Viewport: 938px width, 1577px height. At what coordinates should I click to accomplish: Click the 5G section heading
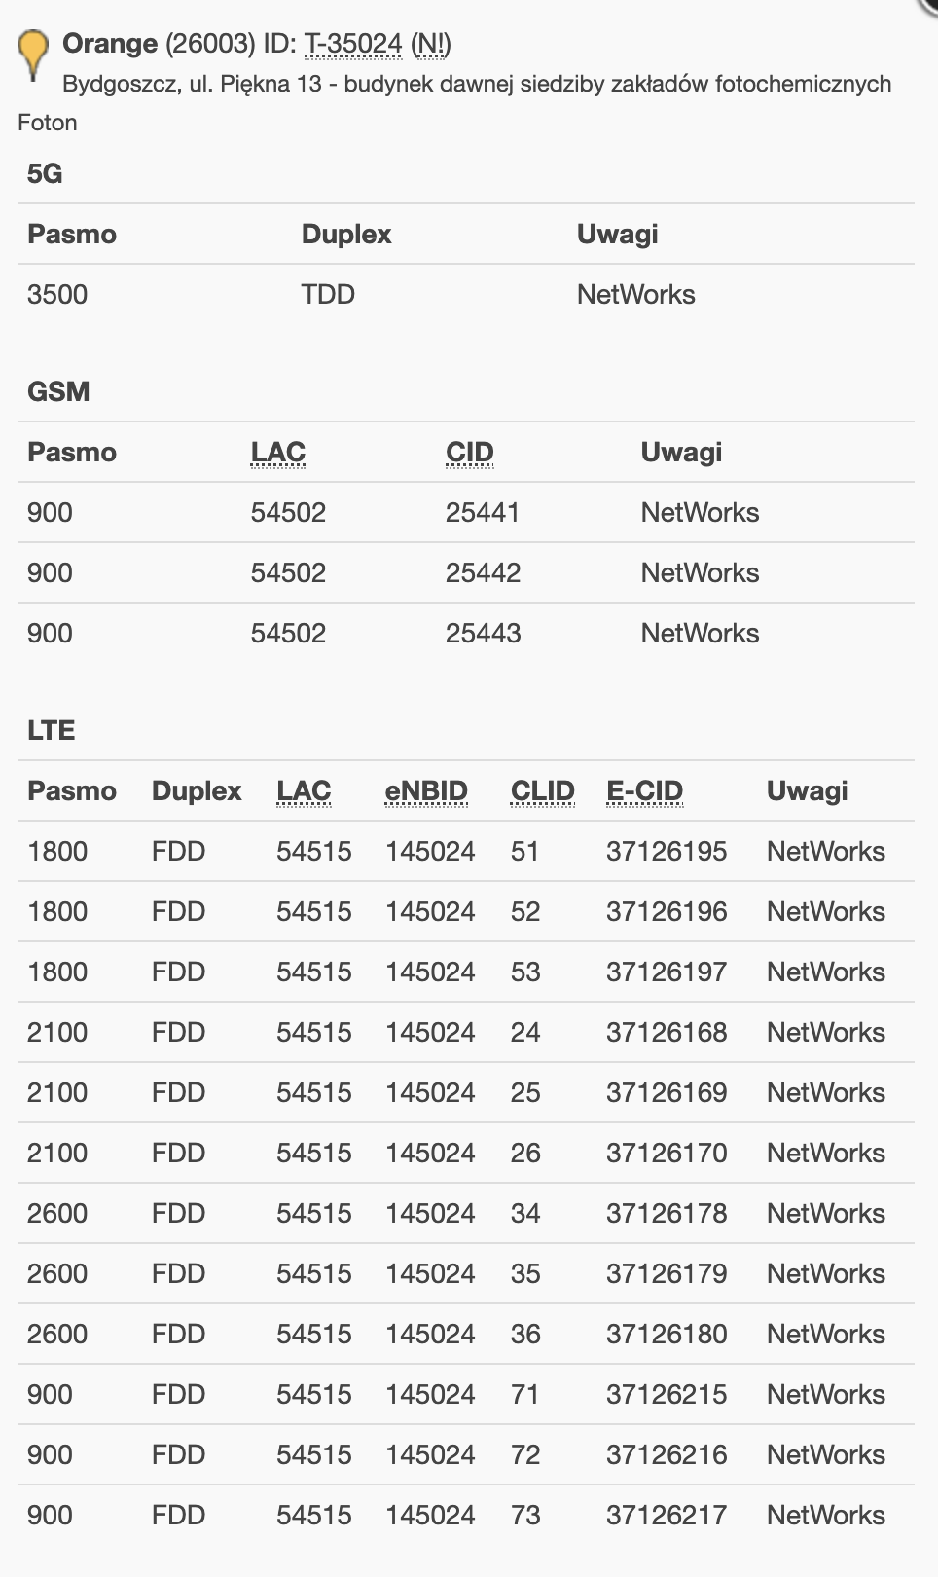(45, 173)
